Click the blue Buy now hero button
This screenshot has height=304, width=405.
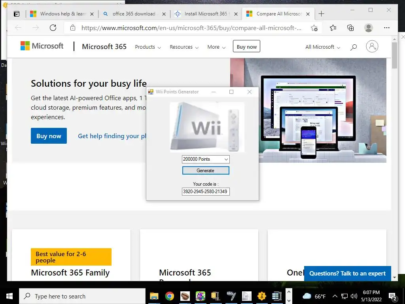(49, 136)
